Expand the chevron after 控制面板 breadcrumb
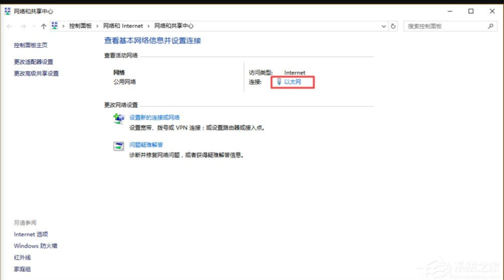This screenshot has height=280, width=504. click(x=97, y=26)
